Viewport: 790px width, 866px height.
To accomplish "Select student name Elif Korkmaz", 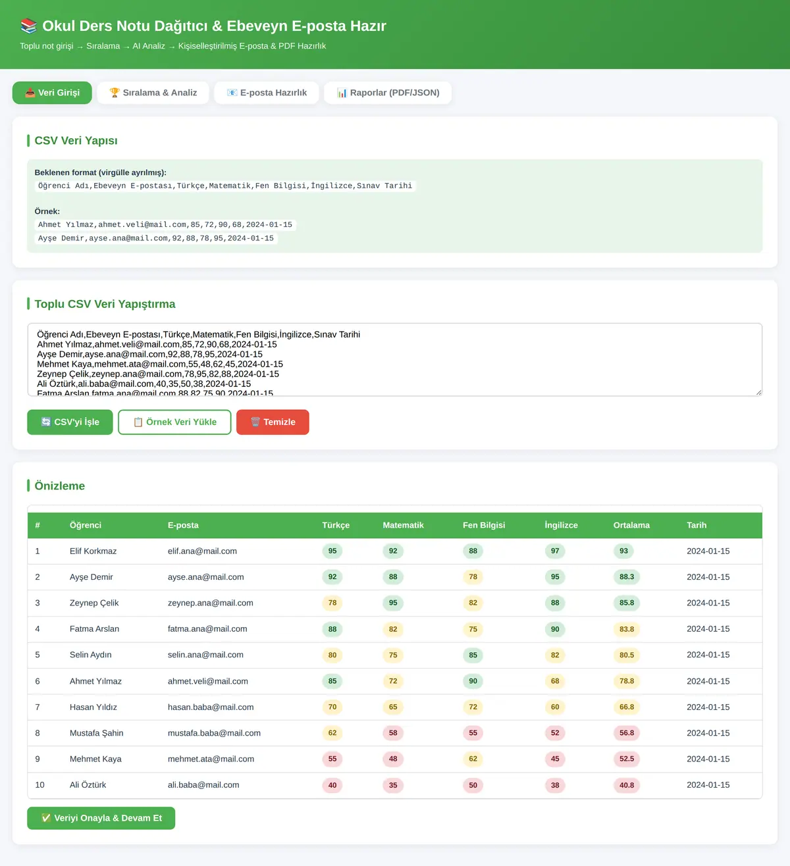I will click(x=93, y=551).
